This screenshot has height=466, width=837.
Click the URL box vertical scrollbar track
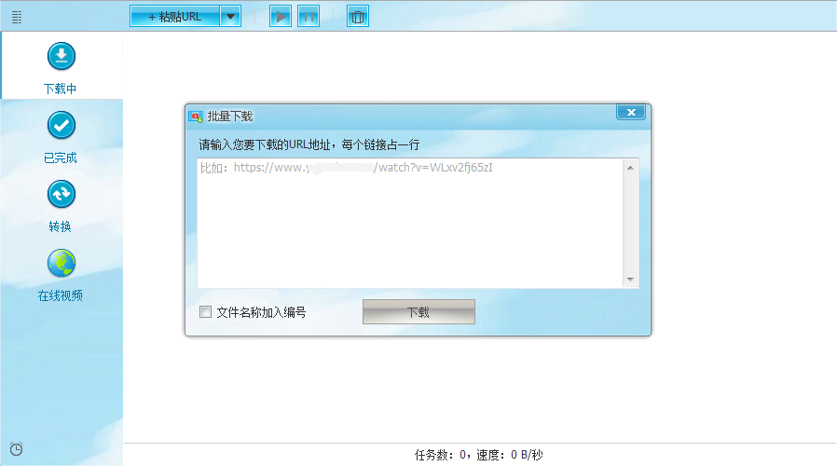(x=631, y=224)
